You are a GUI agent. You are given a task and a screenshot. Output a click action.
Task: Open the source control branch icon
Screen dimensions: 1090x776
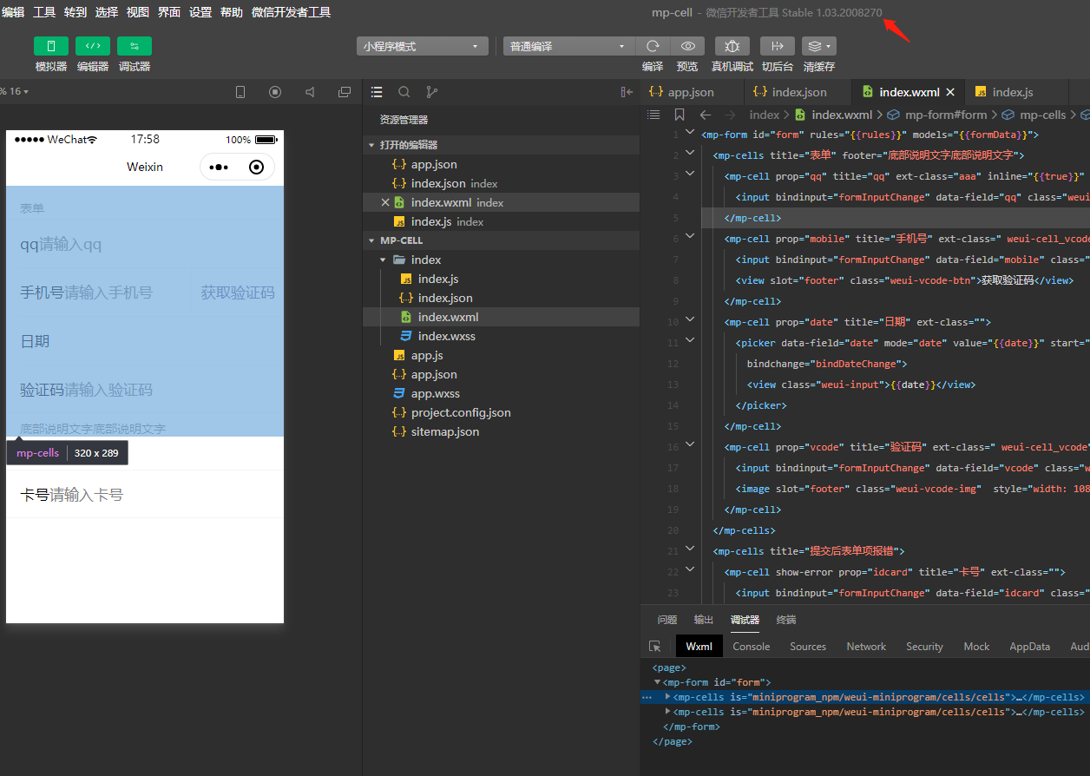pos(432,92)
